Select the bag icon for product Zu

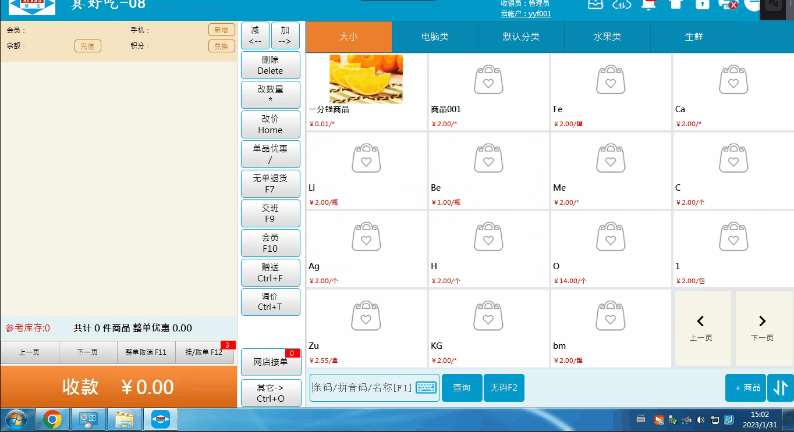[x=366, y=315]
